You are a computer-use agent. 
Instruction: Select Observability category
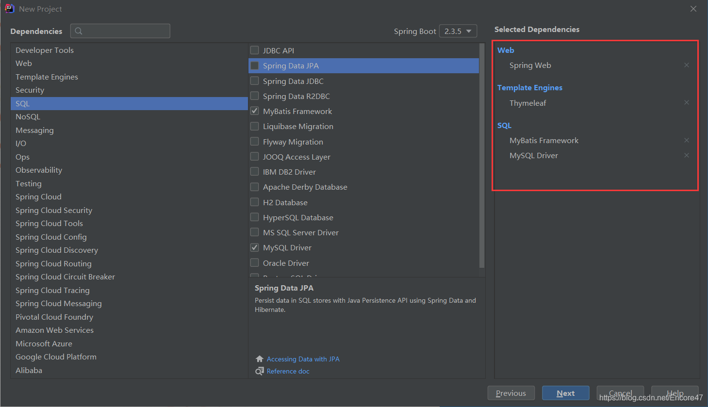129,170
